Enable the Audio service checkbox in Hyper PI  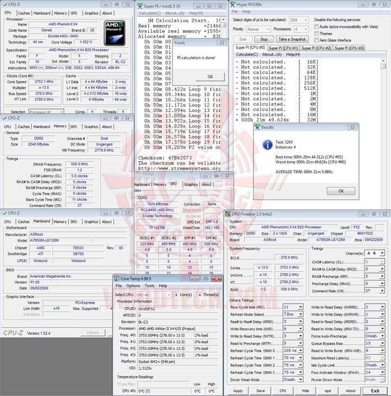[316, 27]
